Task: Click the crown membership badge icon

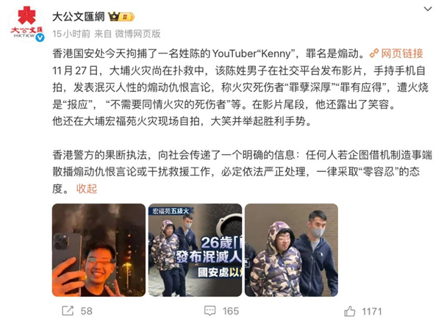Action: [121, 17]
